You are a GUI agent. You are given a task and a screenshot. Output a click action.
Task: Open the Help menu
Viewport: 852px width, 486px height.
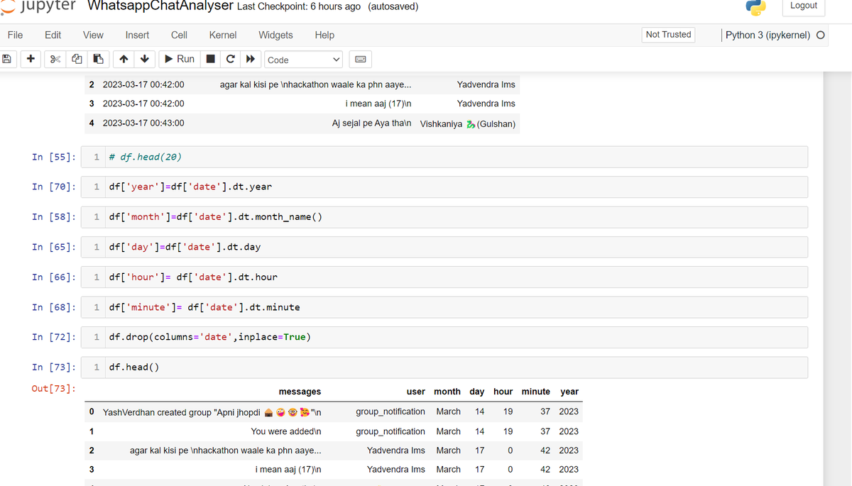(324, 35)
